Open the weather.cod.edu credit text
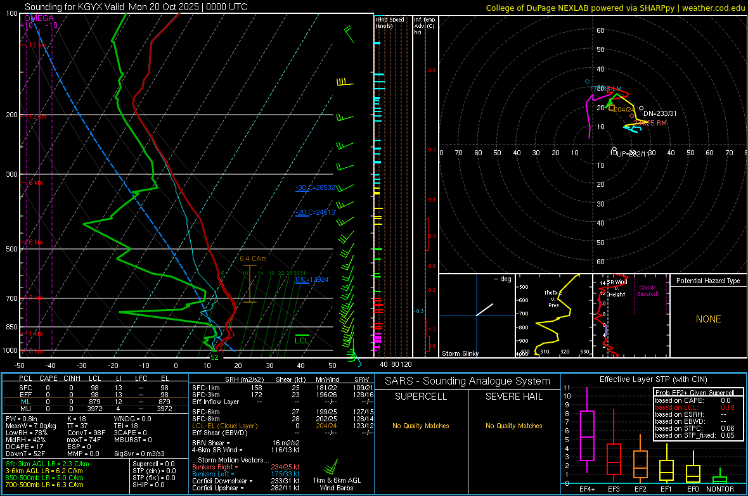Screen dimensions: 748x496 coord(616,8)
